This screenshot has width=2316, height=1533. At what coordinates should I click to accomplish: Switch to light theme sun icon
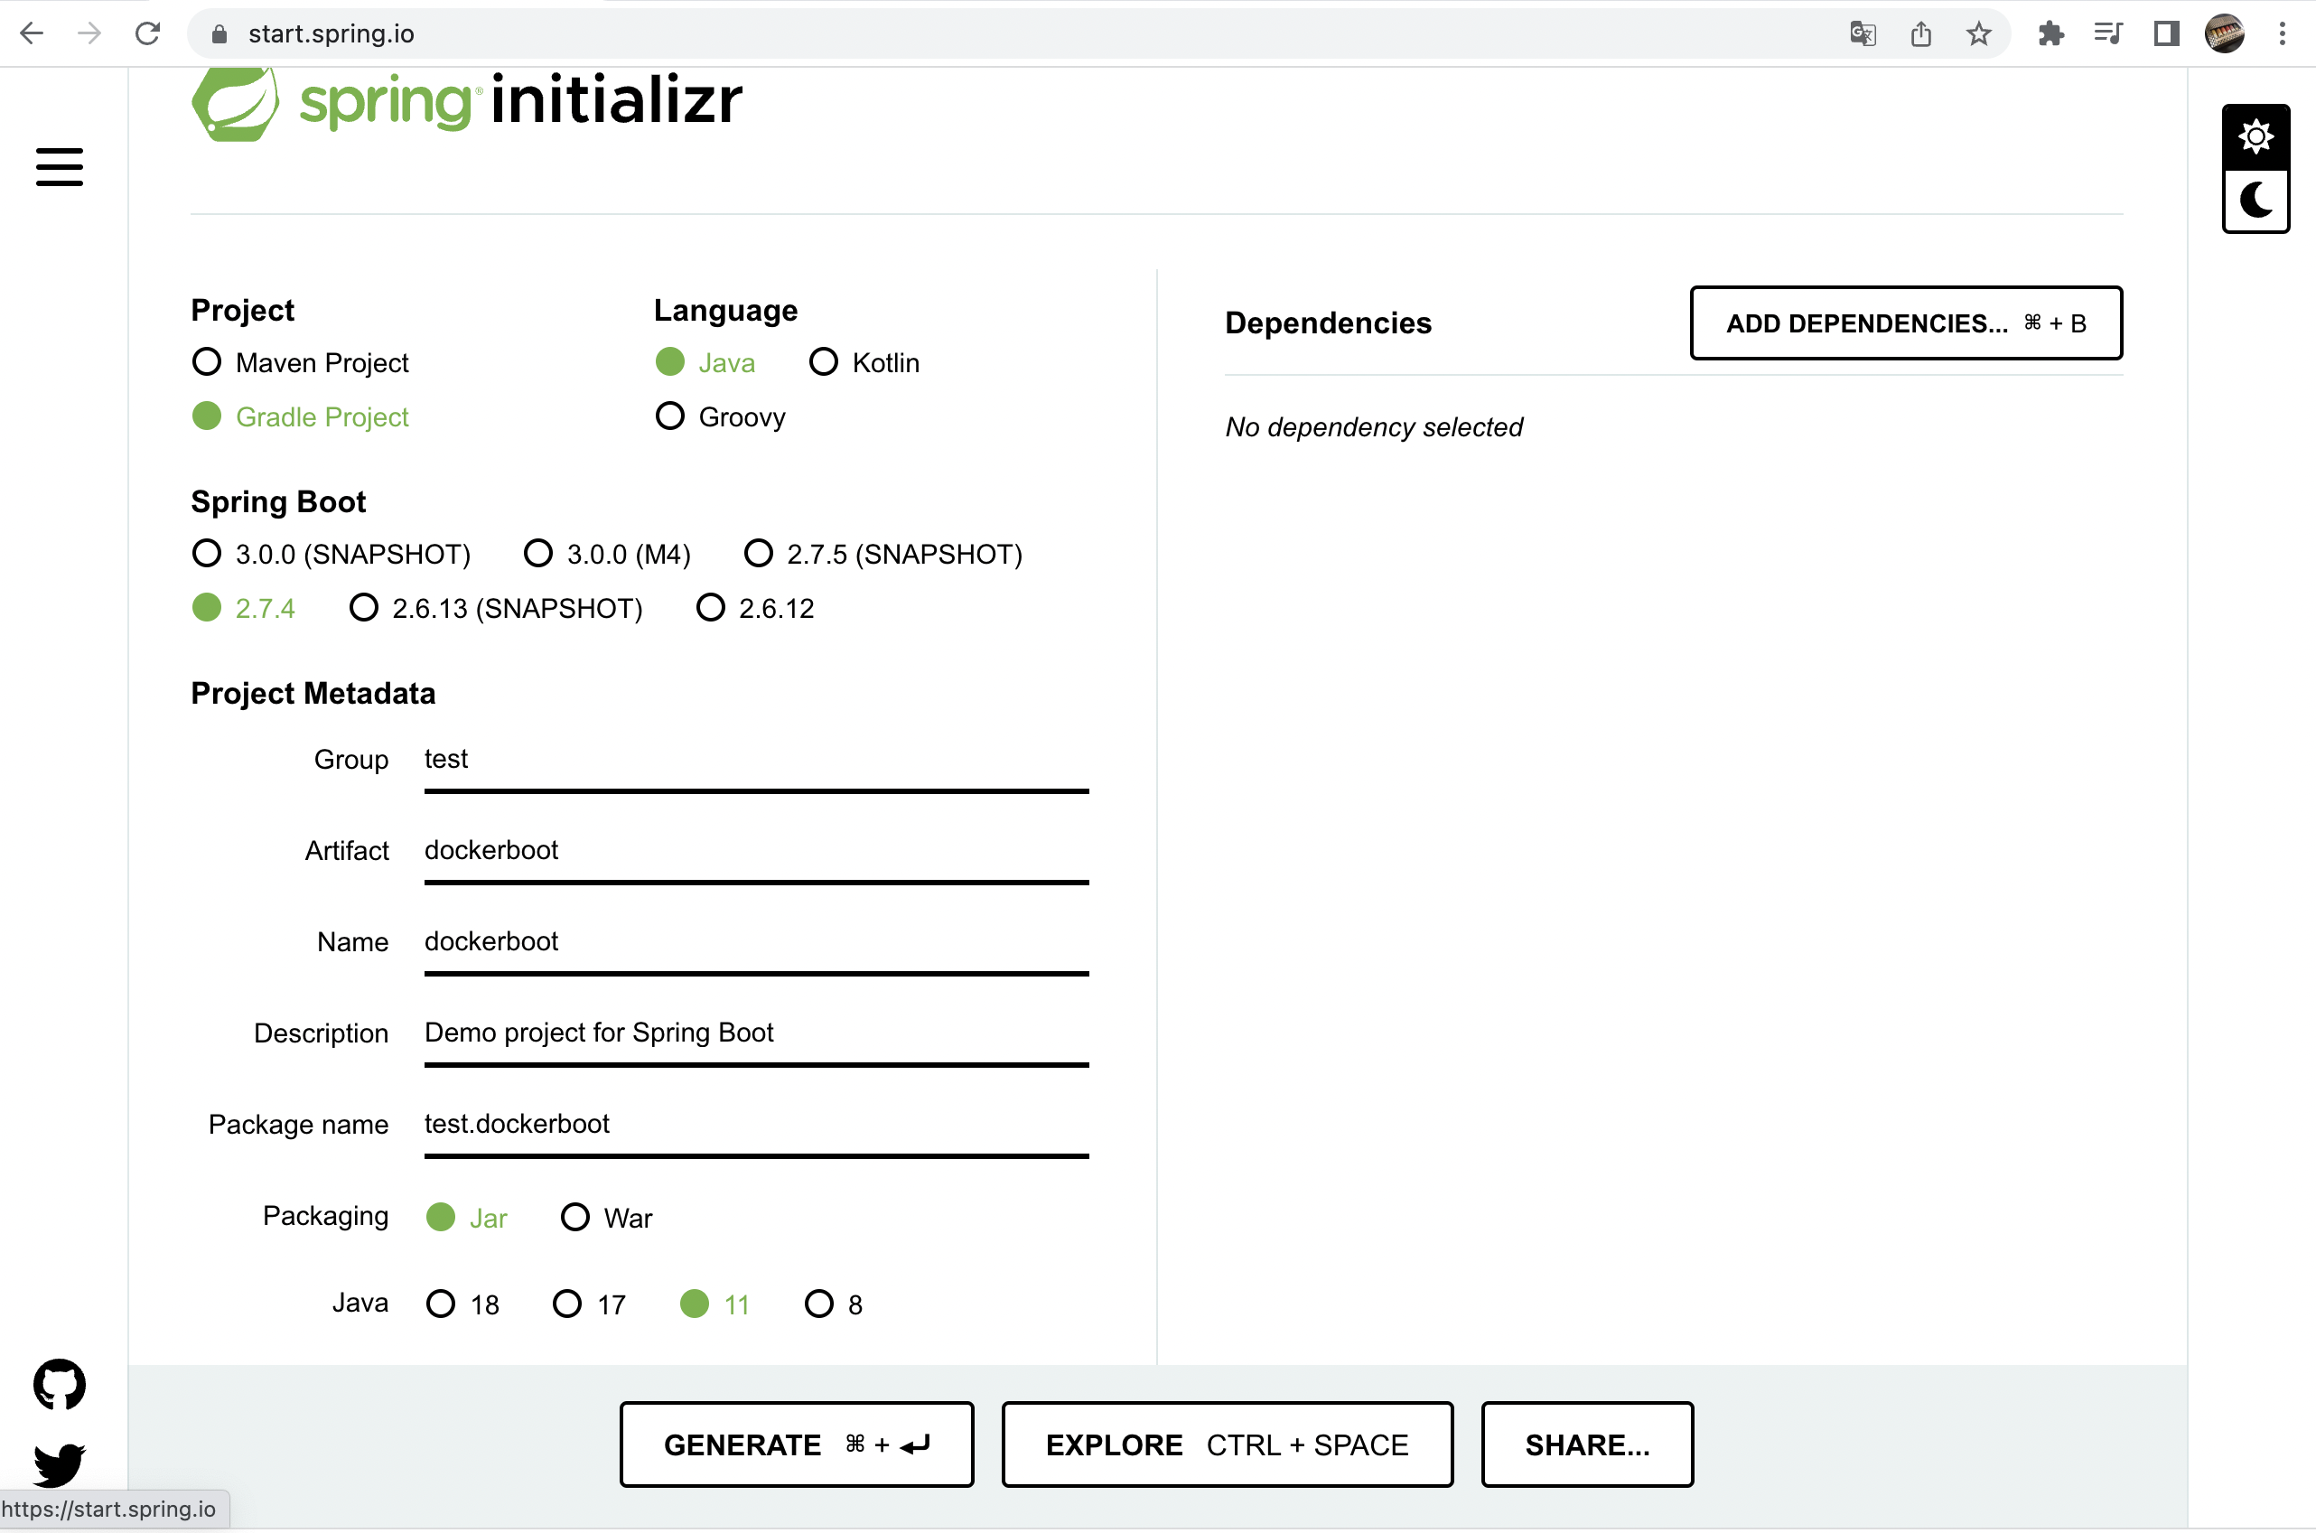pyautogui.click(x=2255, y=137)
